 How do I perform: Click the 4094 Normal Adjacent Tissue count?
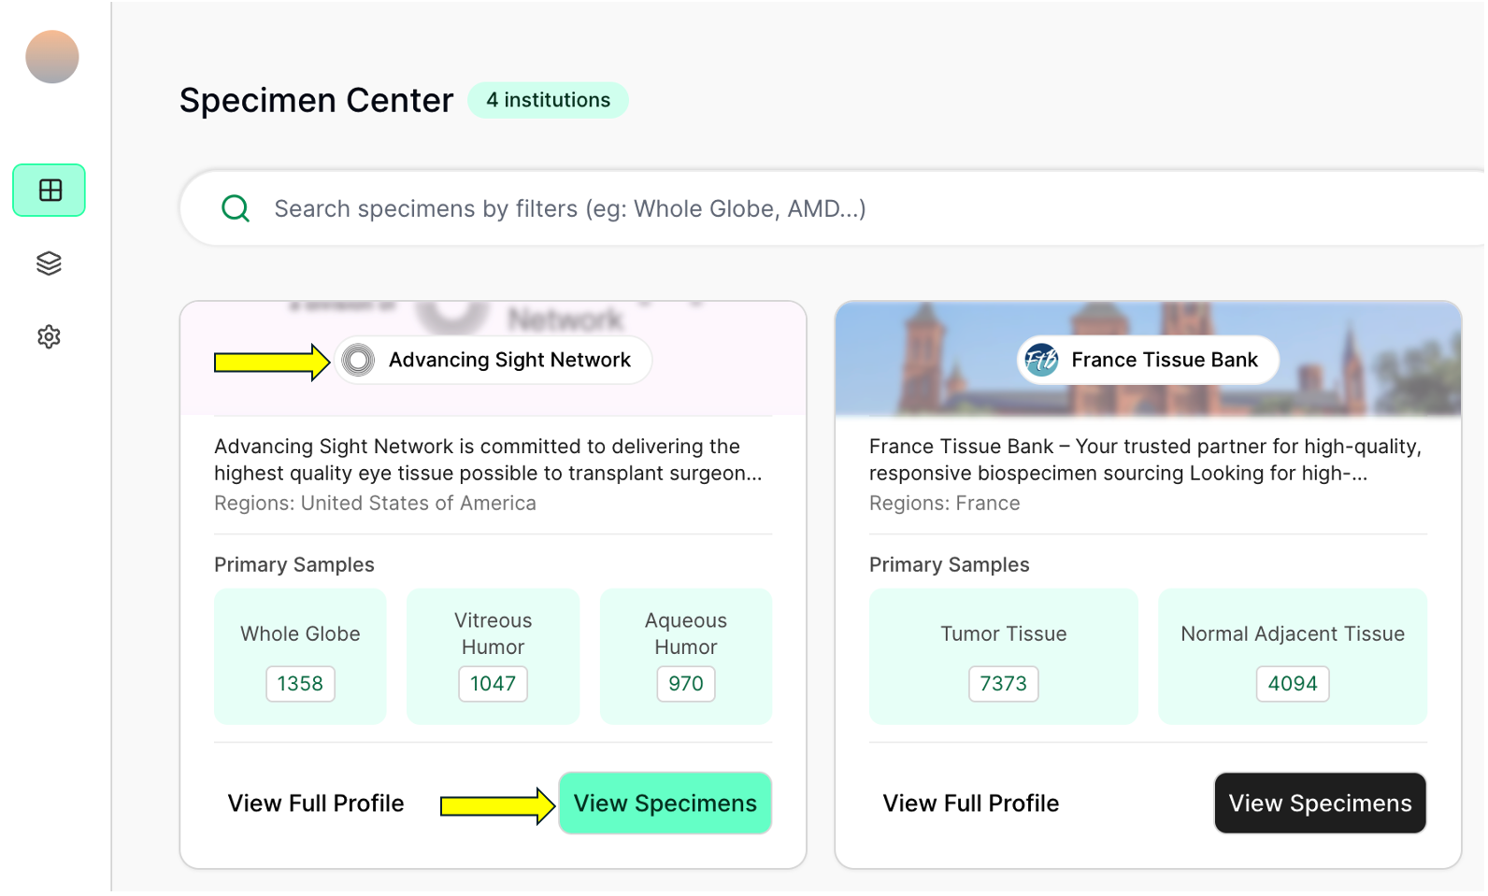(1293, 684)
